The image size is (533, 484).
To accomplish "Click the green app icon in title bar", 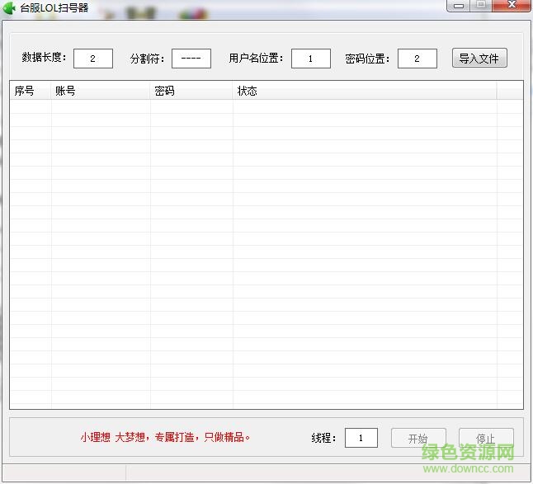I will [x=9, y=7].
